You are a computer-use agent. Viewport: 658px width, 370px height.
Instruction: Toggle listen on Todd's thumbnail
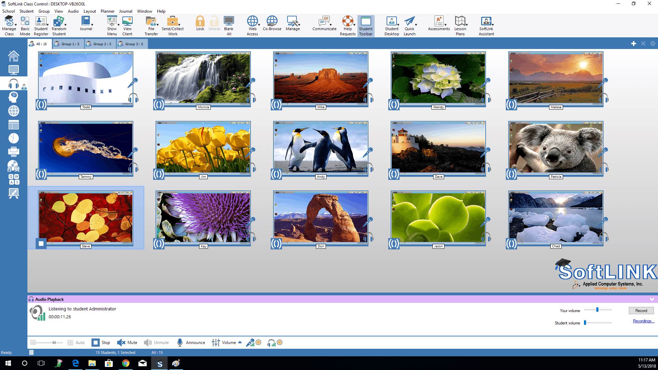tap(41, 104)
